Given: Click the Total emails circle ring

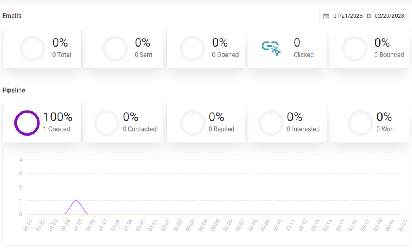Looking at the screenshot, I should [x=33, y=49].
